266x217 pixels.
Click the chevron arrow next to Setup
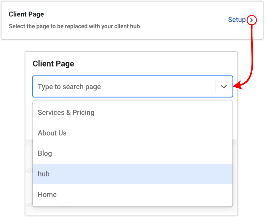coord(251,20)
